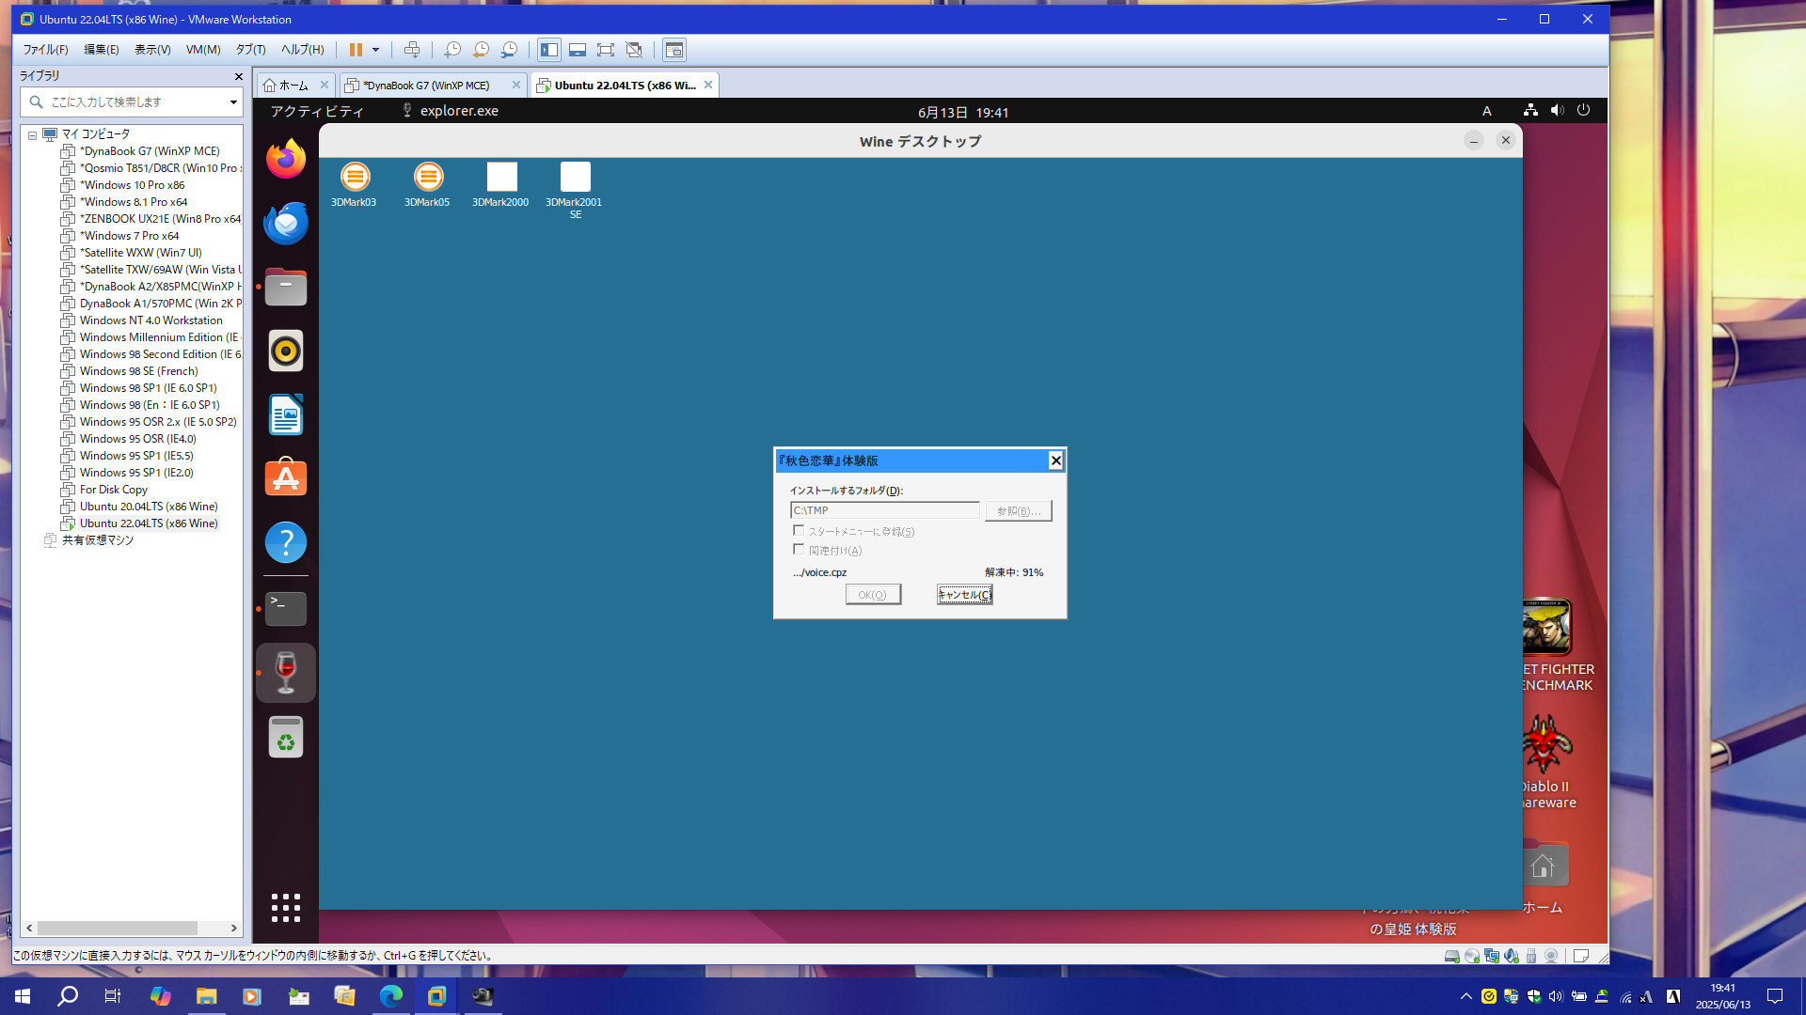Open the Ubuntu volume indicator
The width and height of the screenshot is (1806, 1015).
pos(1558,111)
